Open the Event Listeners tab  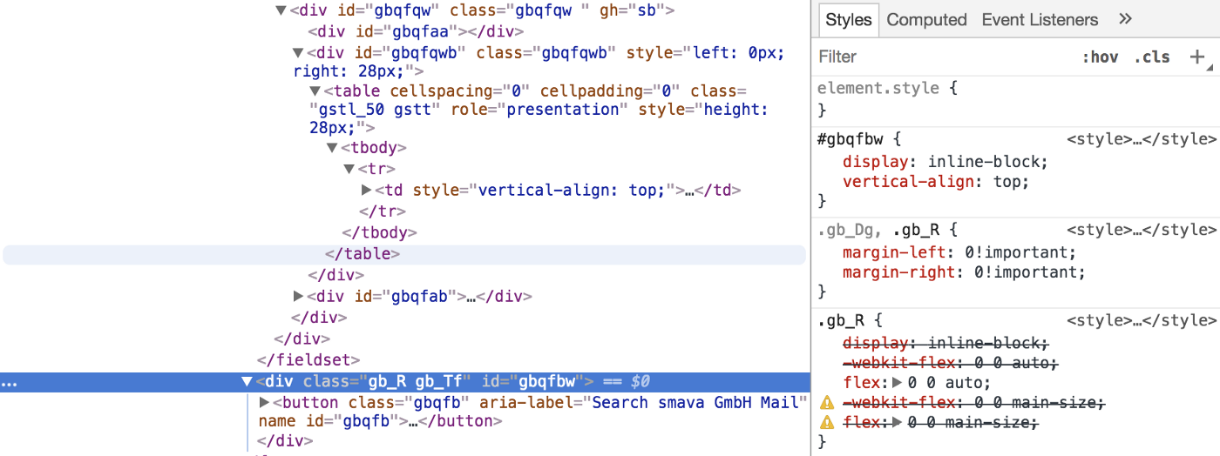coord(1040,19)
